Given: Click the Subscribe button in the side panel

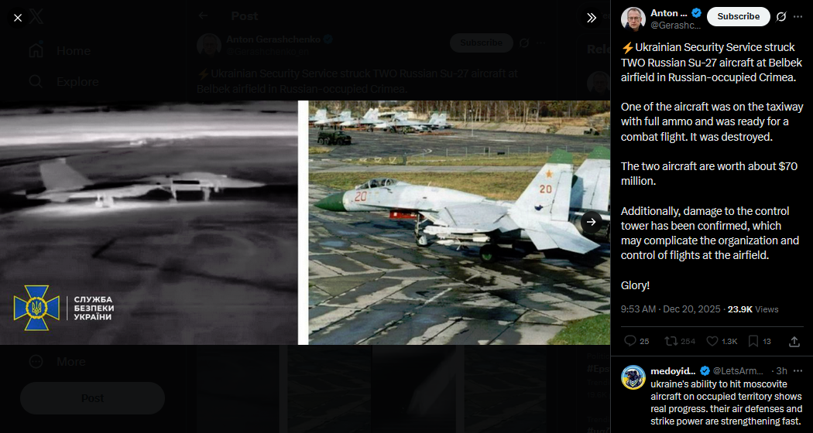Looking at the screenshot, I should point(739,16).
